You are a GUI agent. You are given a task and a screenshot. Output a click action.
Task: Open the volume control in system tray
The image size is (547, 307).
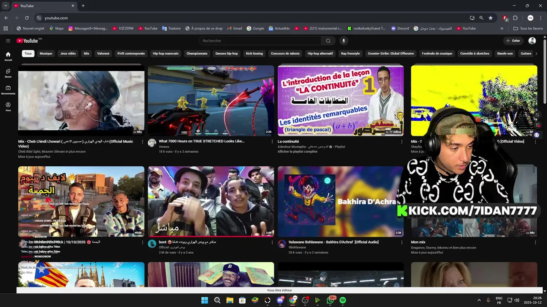pos(517,300)
